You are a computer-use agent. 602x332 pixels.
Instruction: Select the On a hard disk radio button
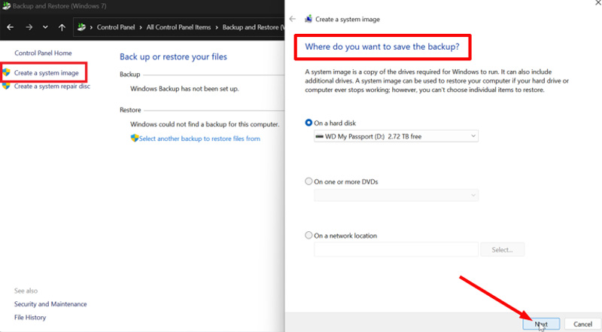pos(309,123)
